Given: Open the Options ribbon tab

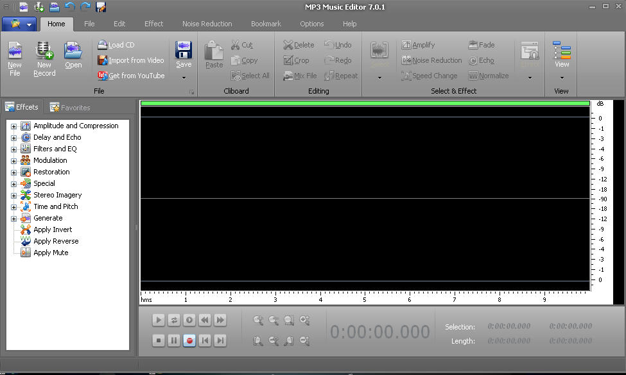Looking at the screenshot, I should coord(312,24).
